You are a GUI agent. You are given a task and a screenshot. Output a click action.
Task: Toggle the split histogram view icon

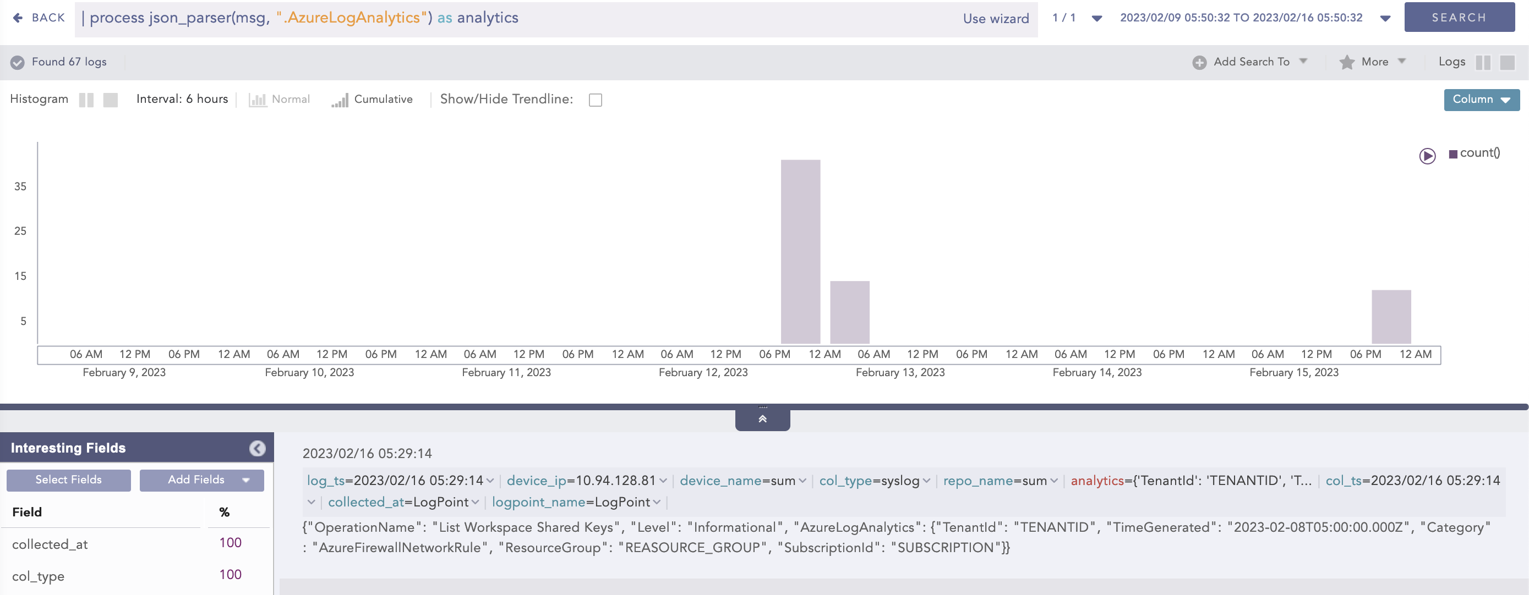coord(86,100)
